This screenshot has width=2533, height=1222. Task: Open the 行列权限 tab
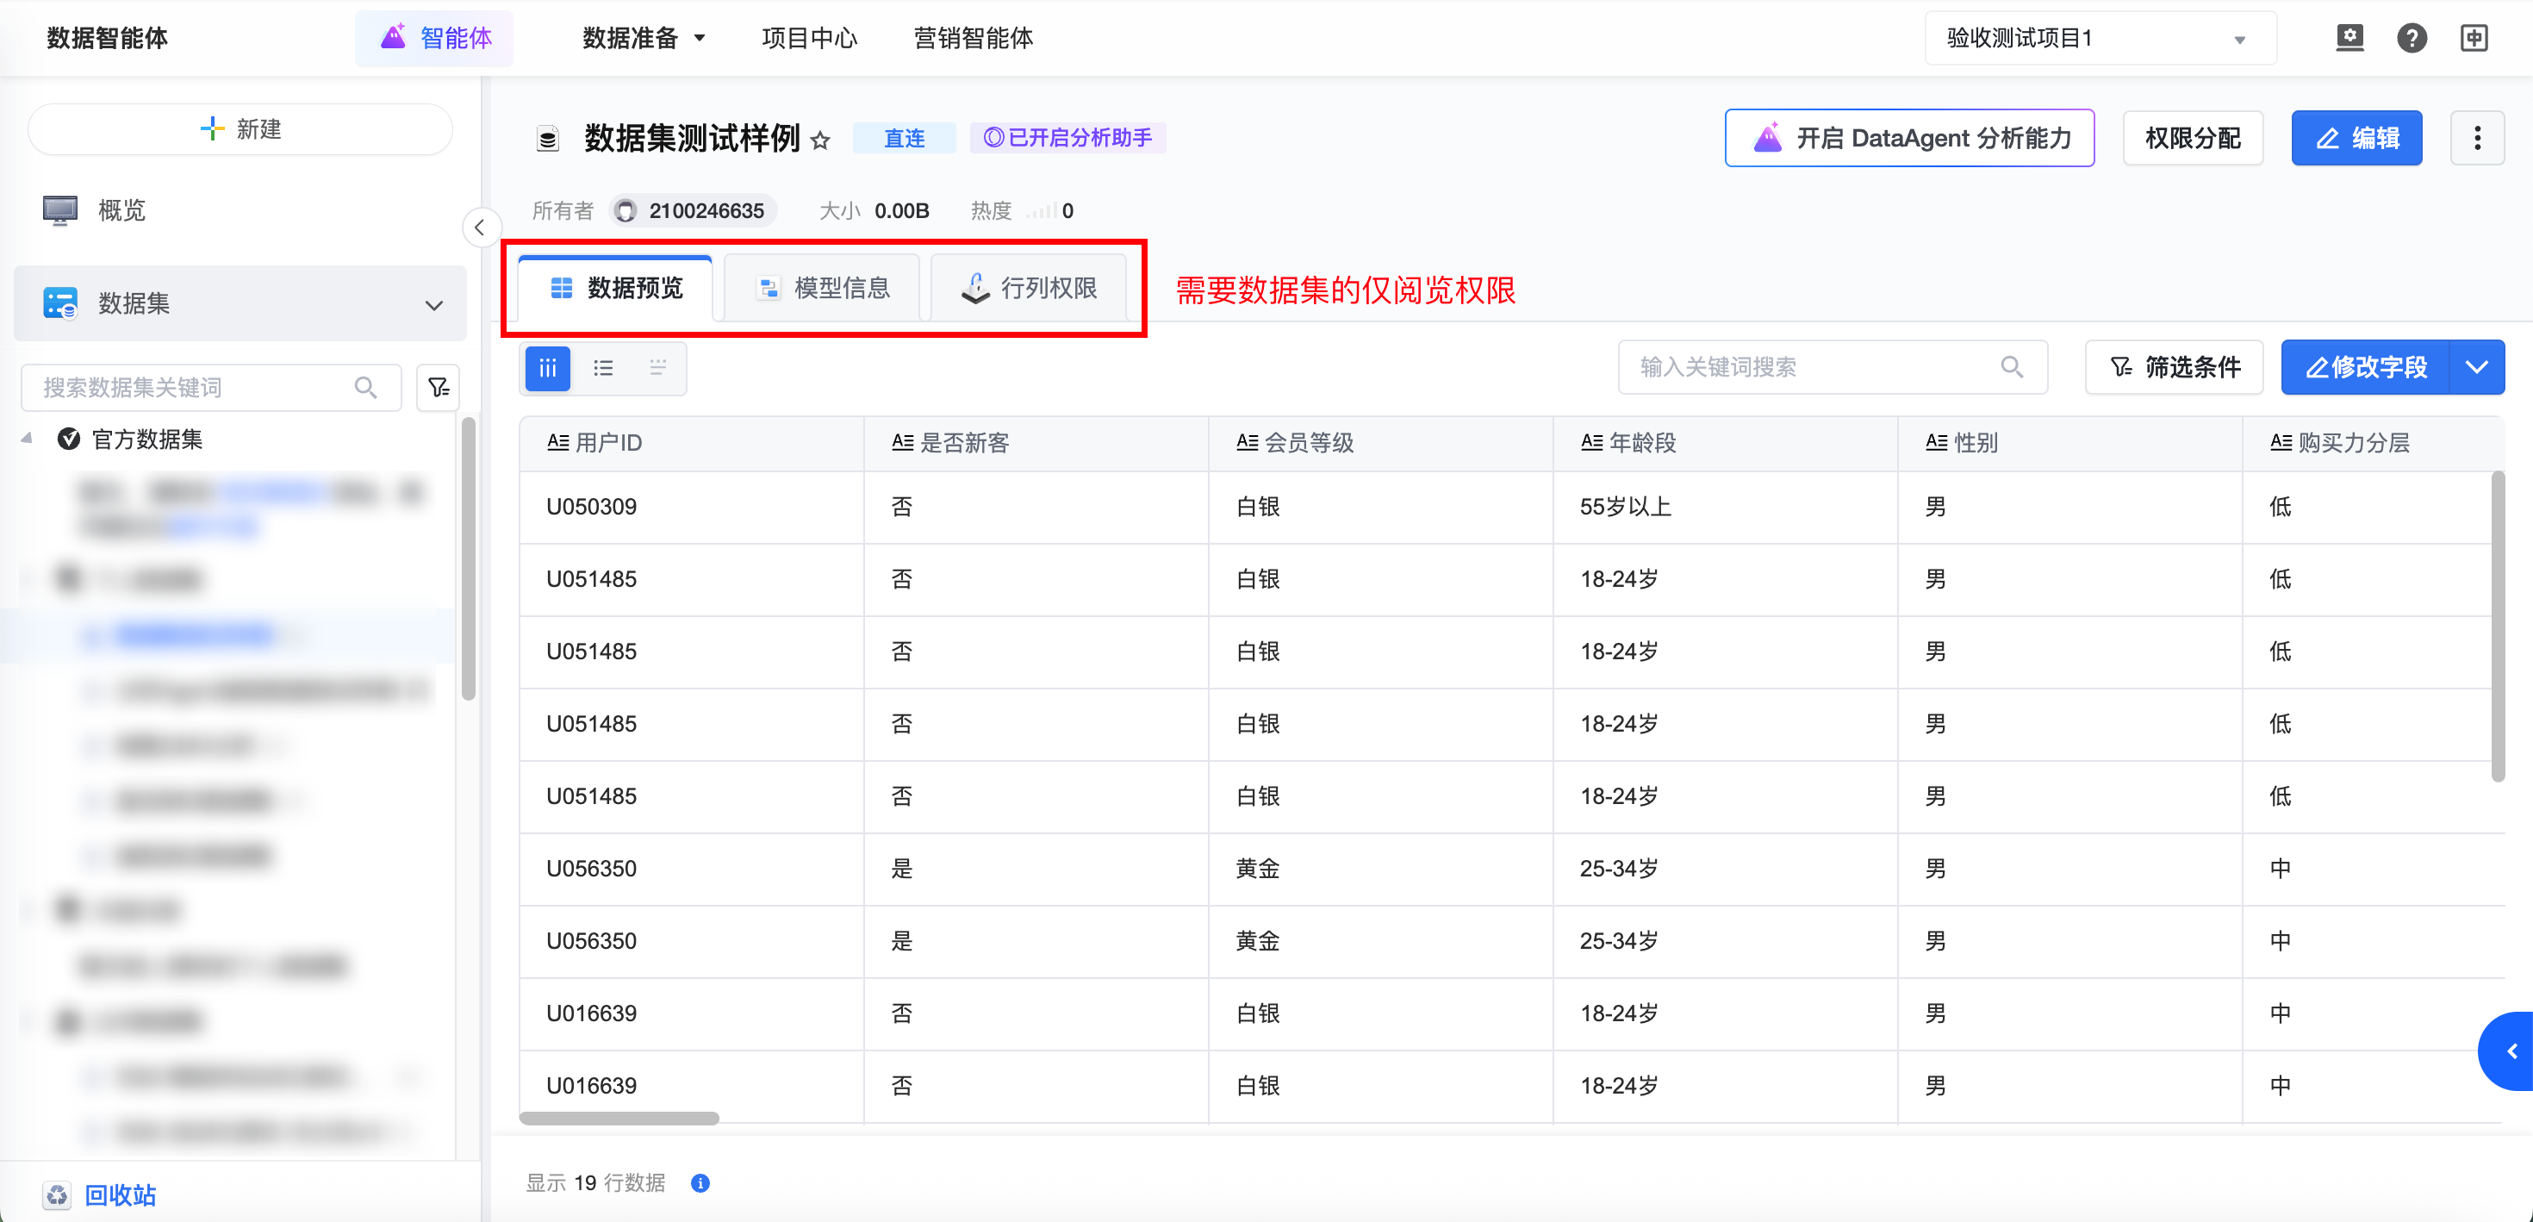pos(1028,289)
